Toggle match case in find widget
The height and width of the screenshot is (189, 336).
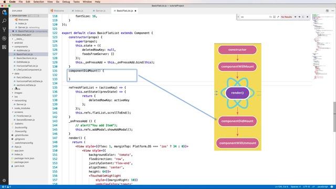click(x=270, y=17)
